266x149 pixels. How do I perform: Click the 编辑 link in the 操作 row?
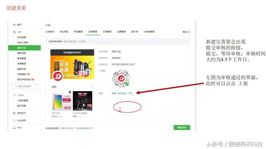point(114,93)
